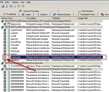Uncheck the 000000000002 entry

click(x=5, y=75)
